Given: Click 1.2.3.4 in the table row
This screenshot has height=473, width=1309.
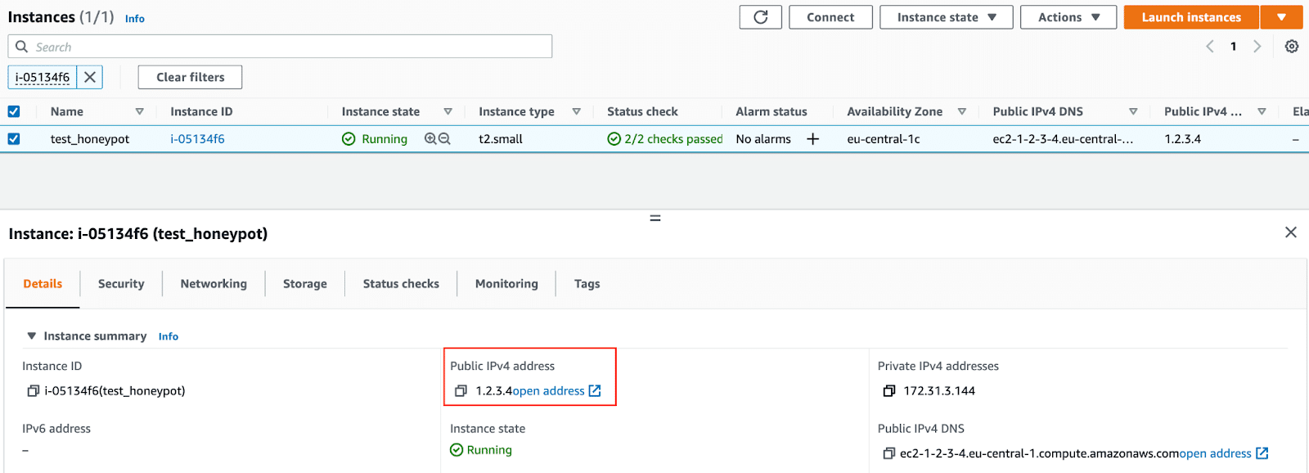Looking at the screenshot, I should [x=1183, y=139].
